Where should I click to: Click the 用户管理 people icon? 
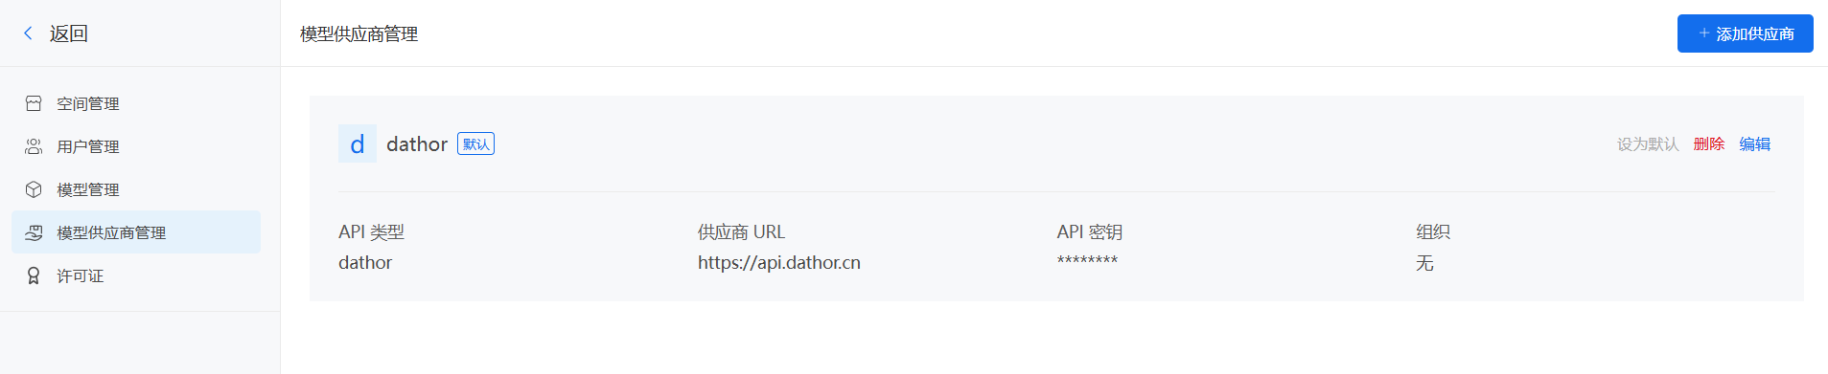[34, 146]
